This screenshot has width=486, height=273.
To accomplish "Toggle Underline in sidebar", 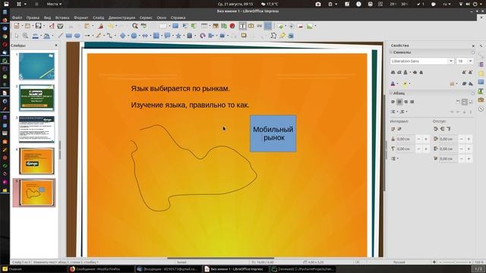I will click(x=405, y=73).
